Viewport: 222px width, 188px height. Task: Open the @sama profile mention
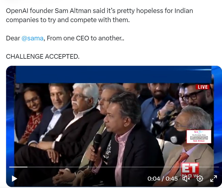[32, 38]
